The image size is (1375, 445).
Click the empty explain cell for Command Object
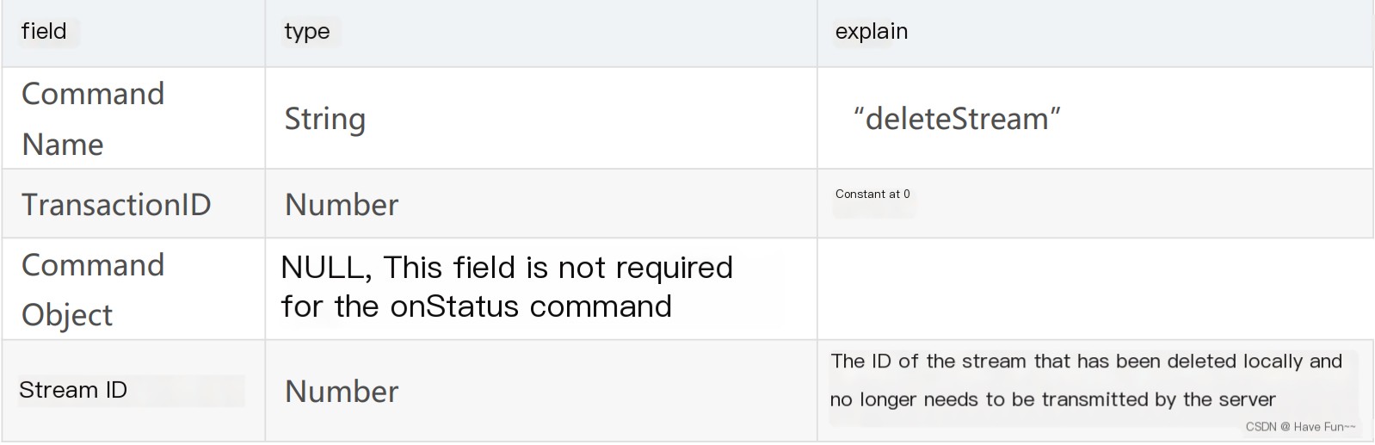pyautogui.click(x=1093, y=289)
